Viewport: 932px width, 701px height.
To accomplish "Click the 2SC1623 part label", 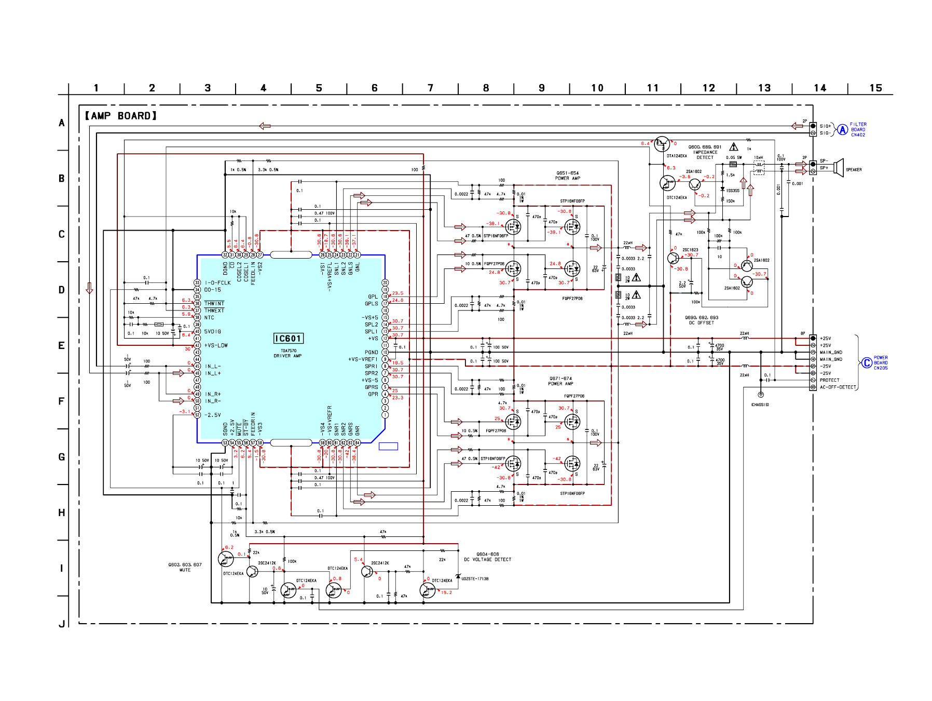I will (690, 250).
